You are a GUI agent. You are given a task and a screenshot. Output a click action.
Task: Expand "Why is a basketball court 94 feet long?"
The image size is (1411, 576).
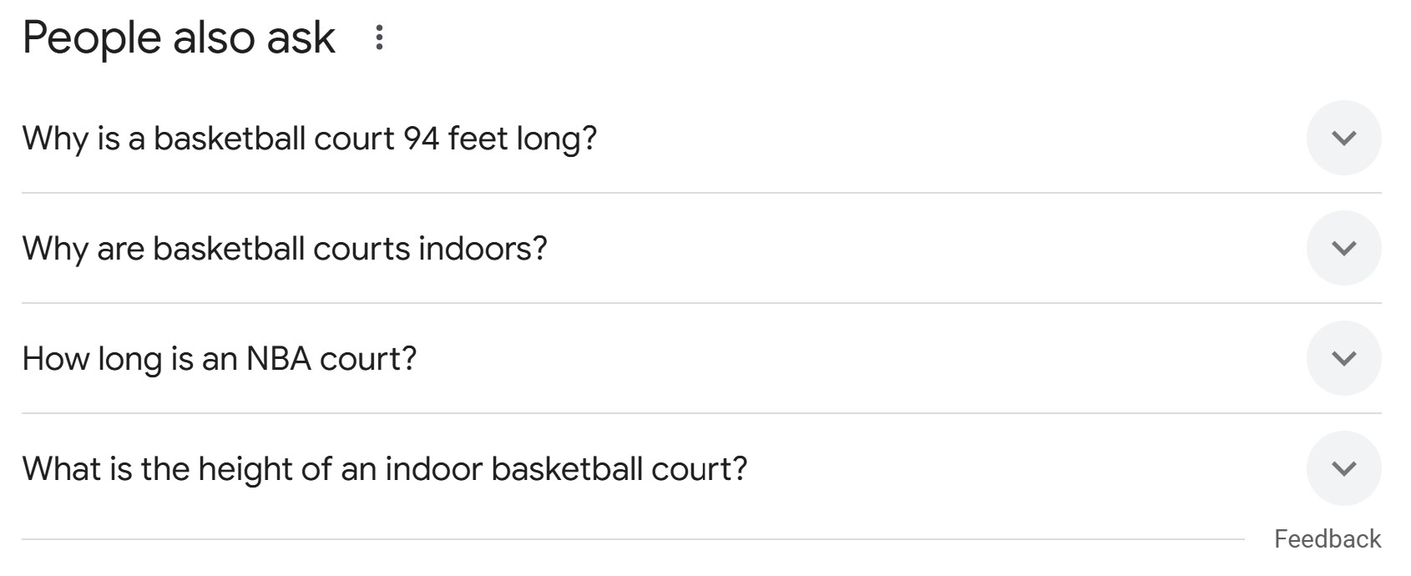click(309, 139)
